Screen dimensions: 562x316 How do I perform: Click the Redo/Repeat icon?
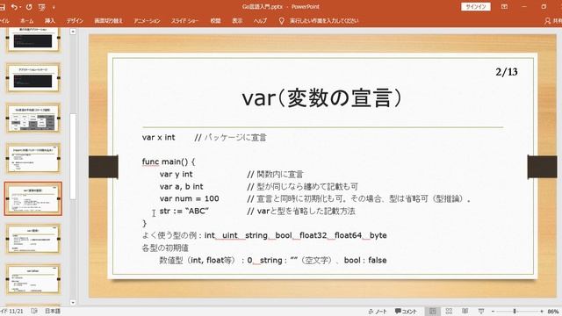29,7
